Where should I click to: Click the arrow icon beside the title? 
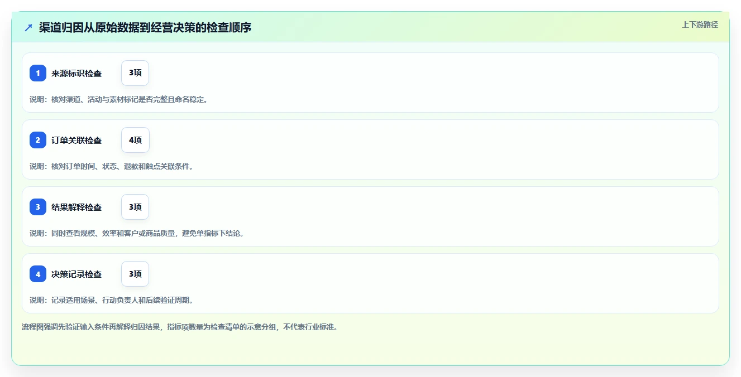click(28, 27)
